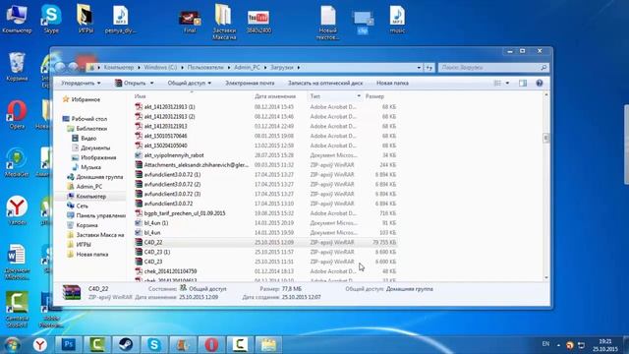Viewport: 629px width, 354px height.
Task: Open the Тип column filter dropdown
Action: [359, 96]
